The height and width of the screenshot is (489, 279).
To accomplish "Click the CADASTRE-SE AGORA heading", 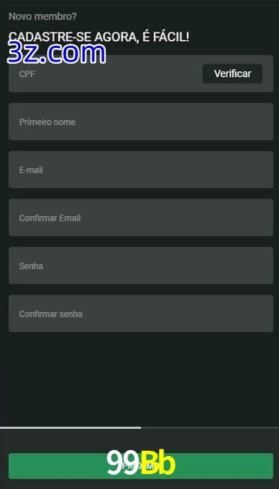I will coord(99,37).
